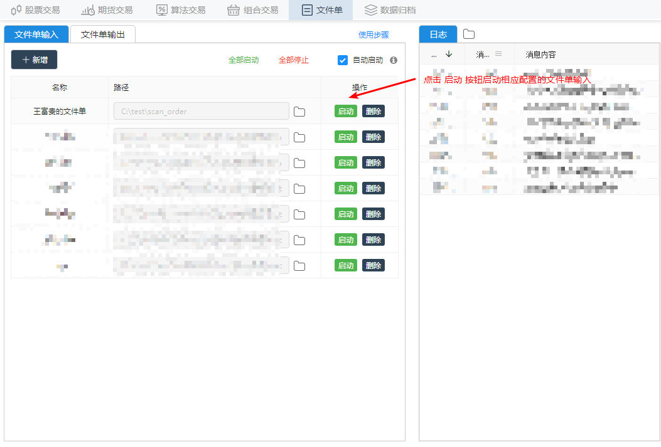Open the folder icon next to the 日志 tab

point(469,34)
